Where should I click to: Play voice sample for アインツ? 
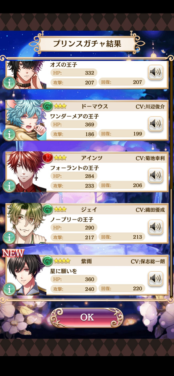[156, 175]
